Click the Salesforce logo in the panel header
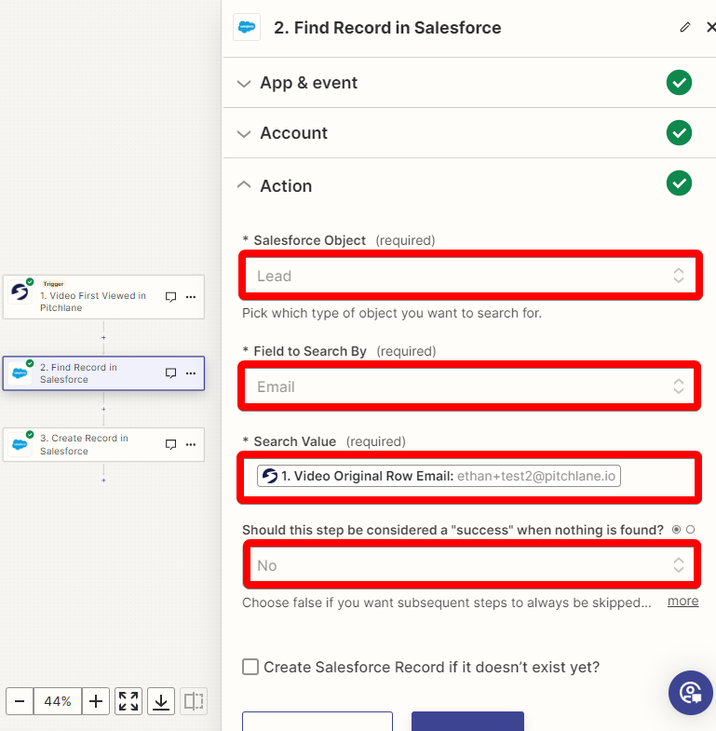716x731 pixels. pyautogui.click(x=247, y=28)
